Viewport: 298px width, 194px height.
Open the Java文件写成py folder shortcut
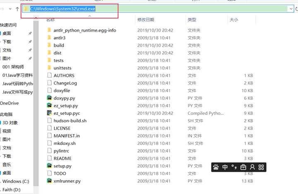[x=17, y=92]
